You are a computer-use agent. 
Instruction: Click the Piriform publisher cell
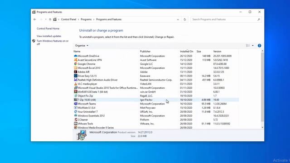point(145,120)
